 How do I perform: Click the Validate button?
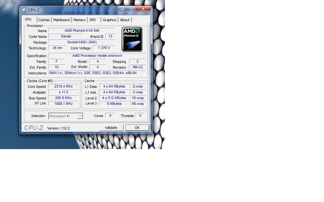[x=111, y=128]
